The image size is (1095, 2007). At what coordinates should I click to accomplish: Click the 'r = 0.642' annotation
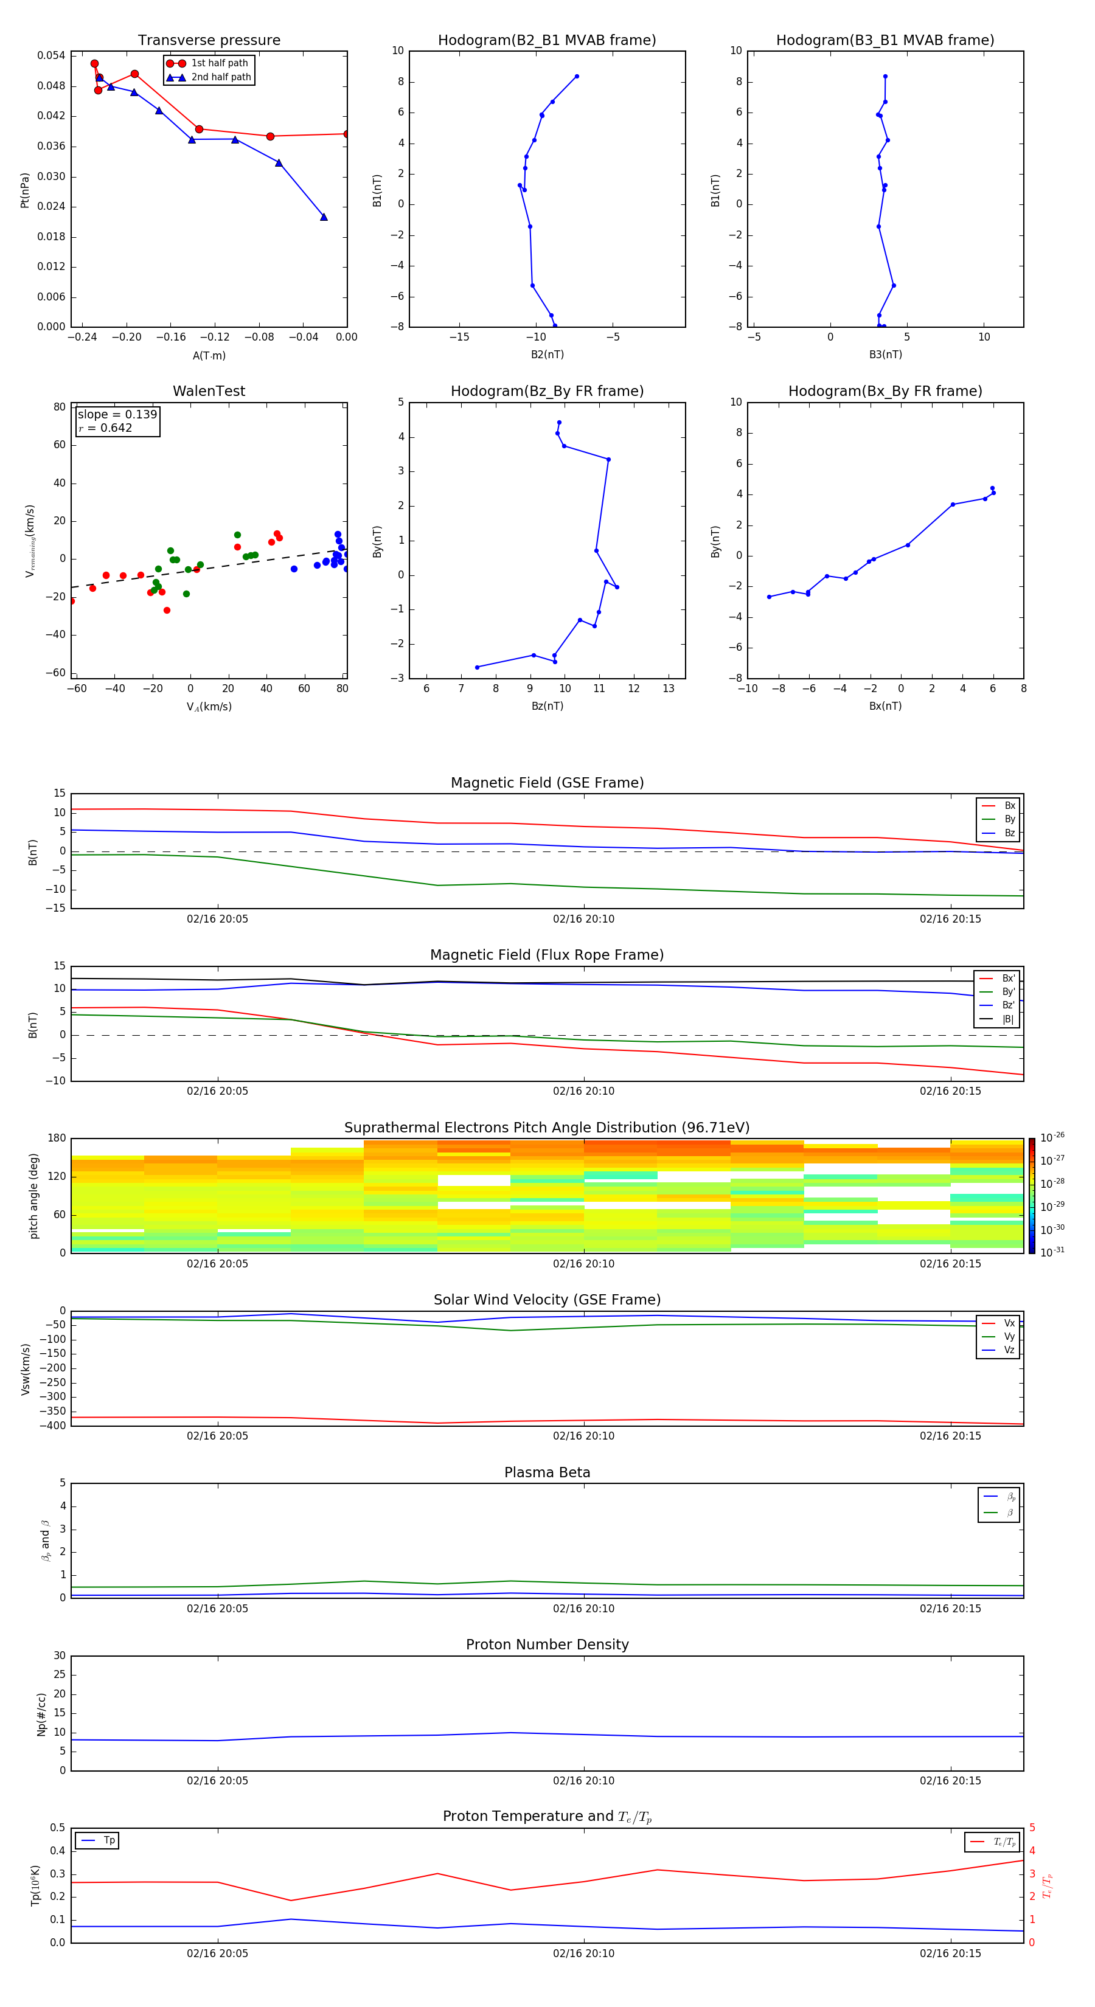105,428
